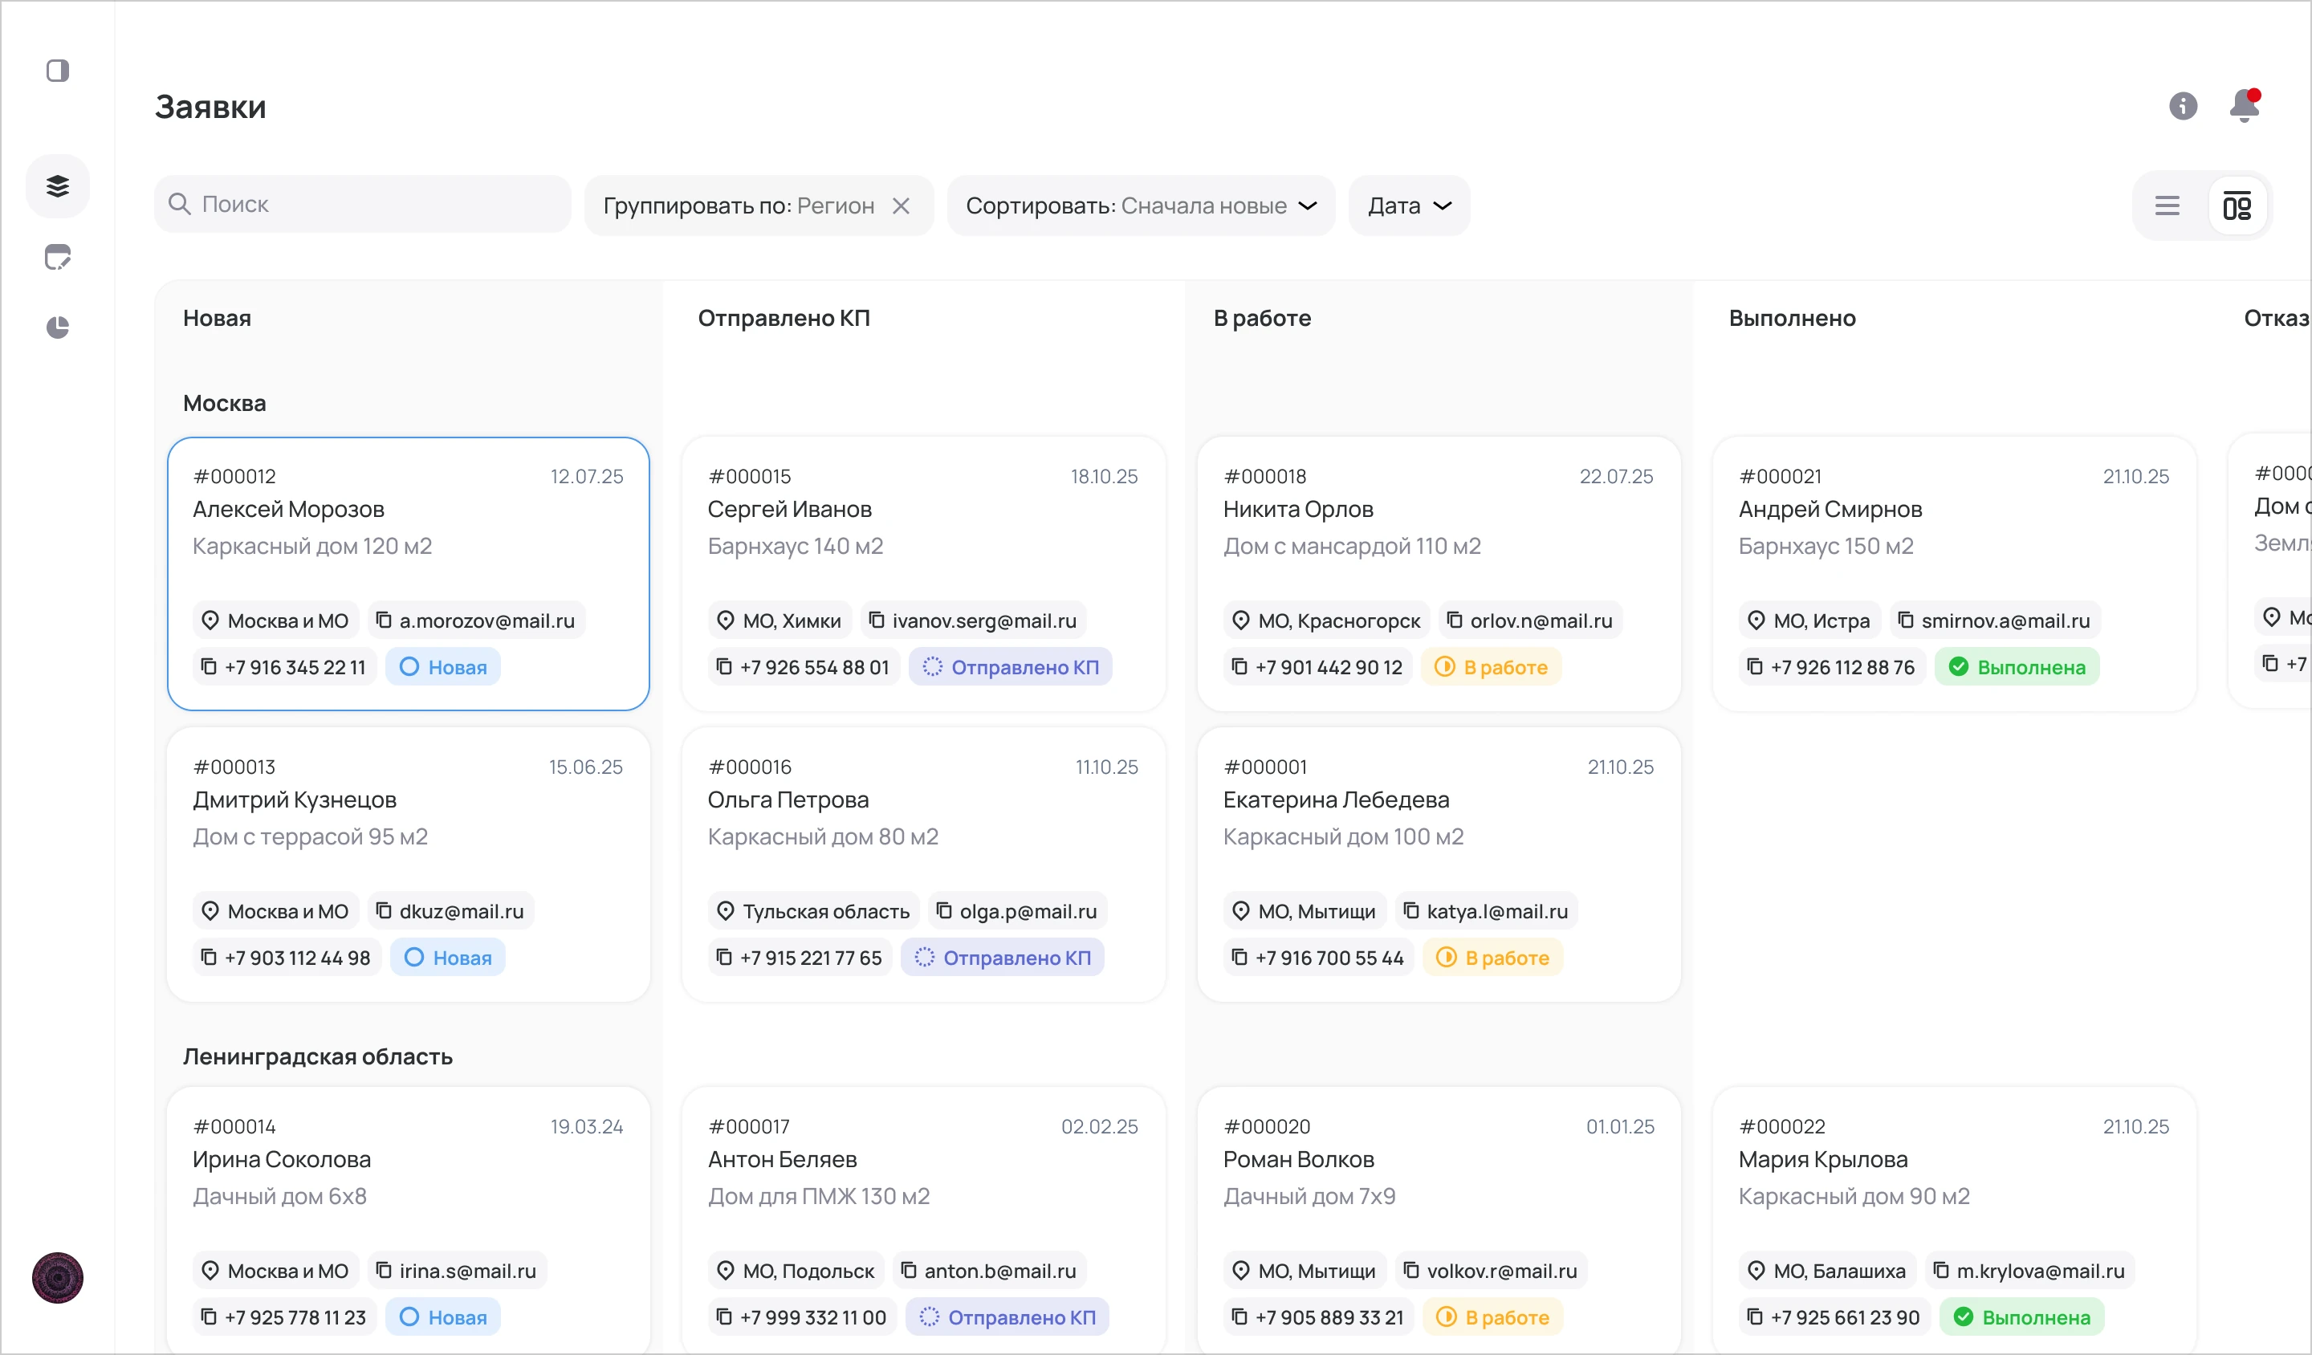This screenshot has height=1355, width=2312.
Task: Open request card of Дмитрий Кузнецов
Action: 409,865
